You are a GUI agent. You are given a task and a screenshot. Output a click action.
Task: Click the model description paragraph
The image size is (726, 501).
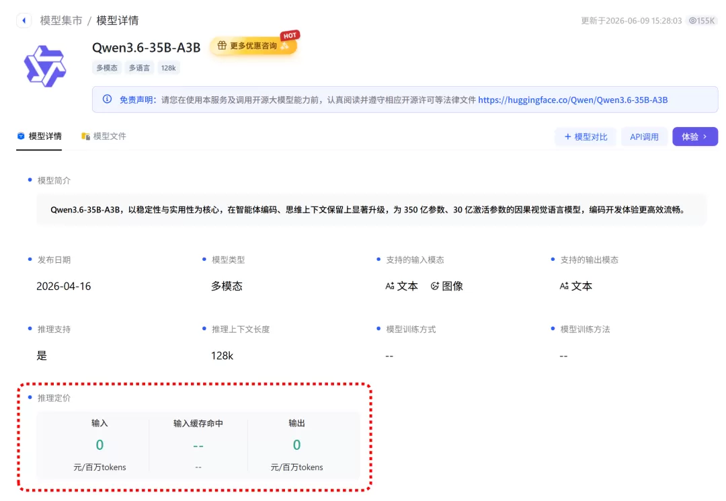coord(368,210)
